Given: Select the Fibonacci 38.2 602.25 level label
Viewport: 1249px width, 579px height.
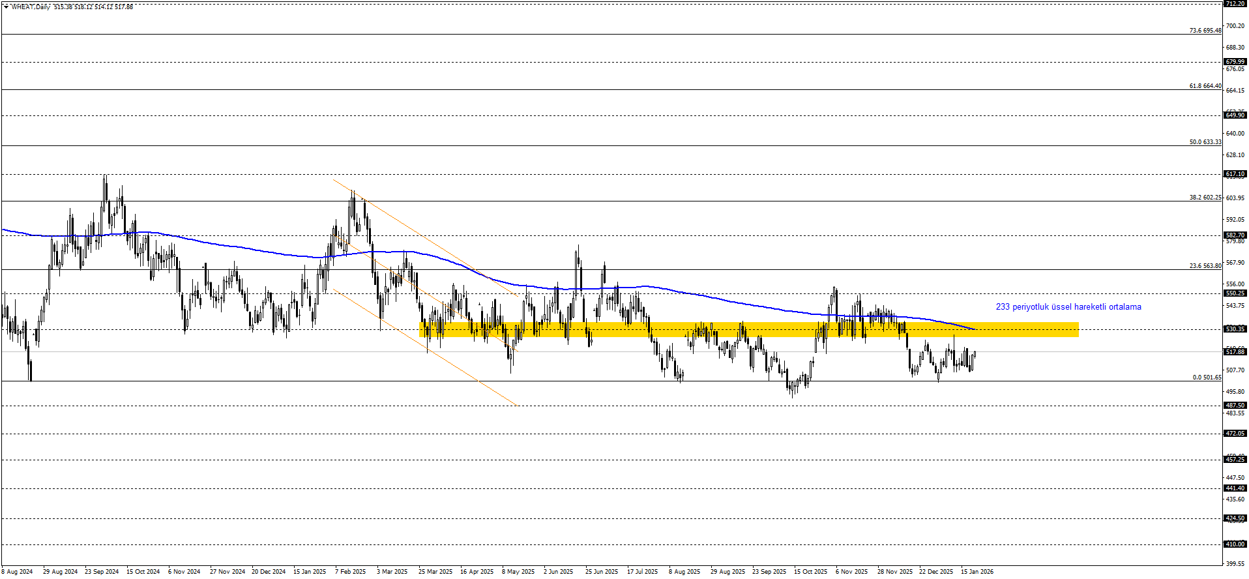Looking at the screenshot, I should (x=1205, y=198).
